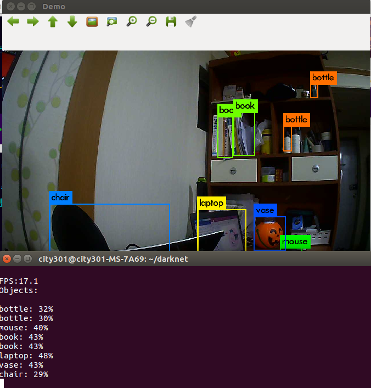371x388 pixels.
Task: Click the blue vase detection label
Action: click(265, 210)
